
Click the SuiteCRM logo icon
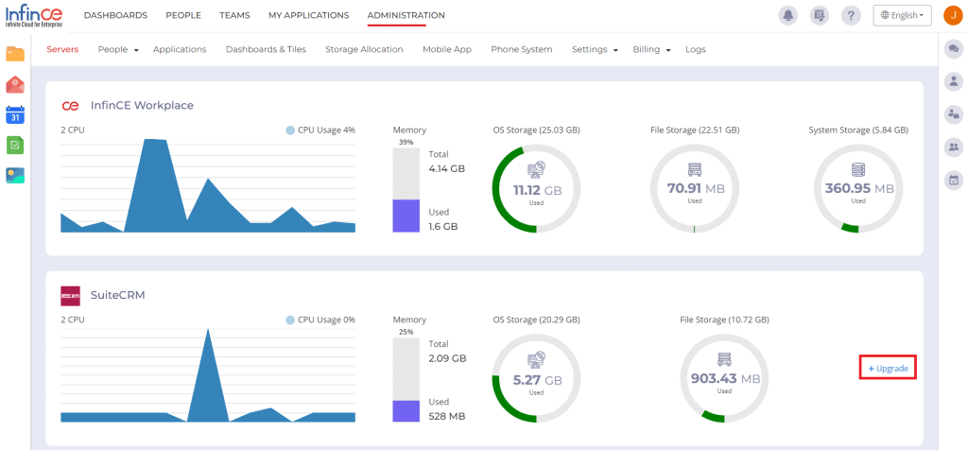[70, 296]
